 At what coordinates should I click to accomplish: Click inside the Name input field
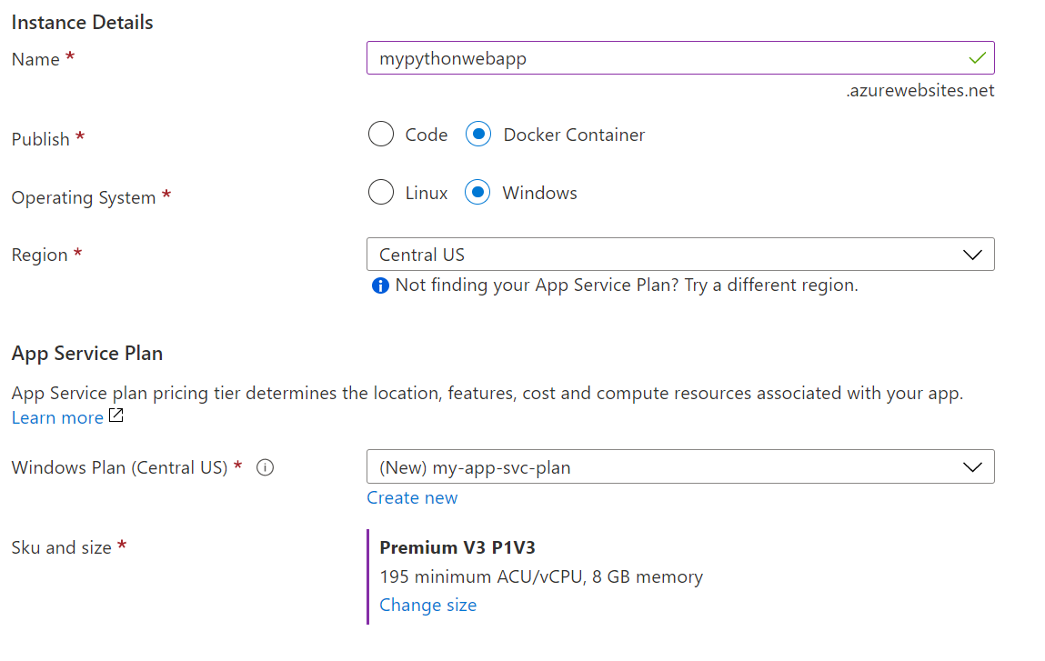pyautogui.click(x=637, y=57)
